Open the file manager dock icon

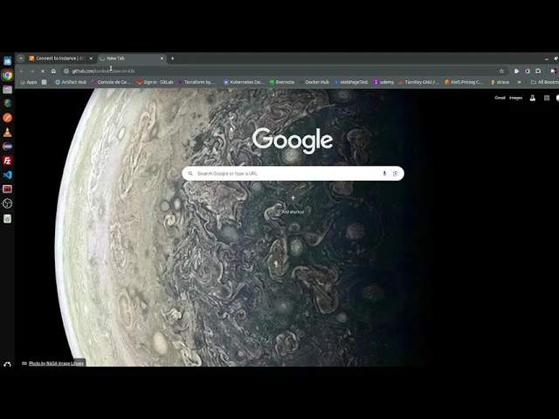point(8,89)
